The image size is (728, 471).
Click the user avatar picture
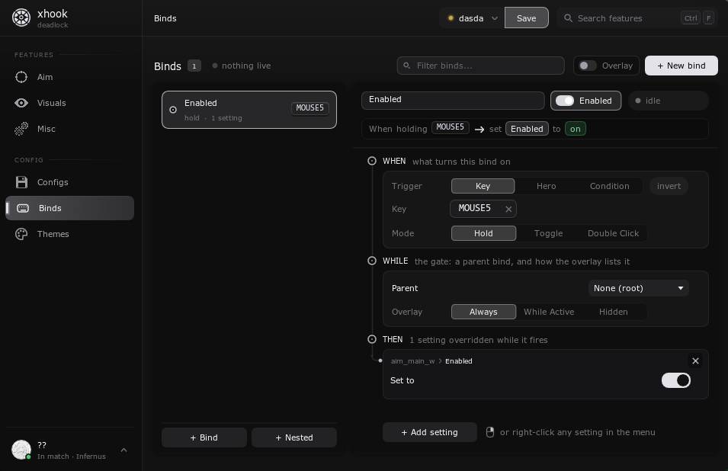[21, 450]
